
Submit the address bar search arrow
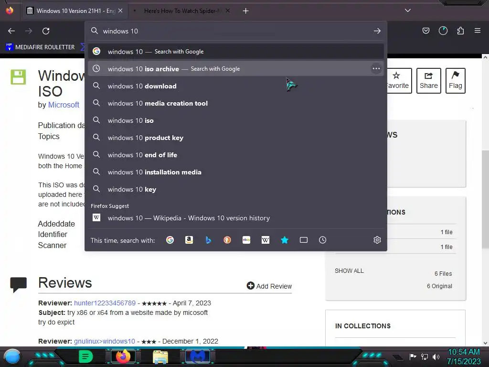coord(377,31)
